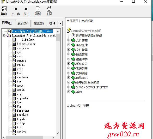This screenshot has height=139, width=153.
Task: Select the ftpcount tree item
Action: tap(23, 111)
